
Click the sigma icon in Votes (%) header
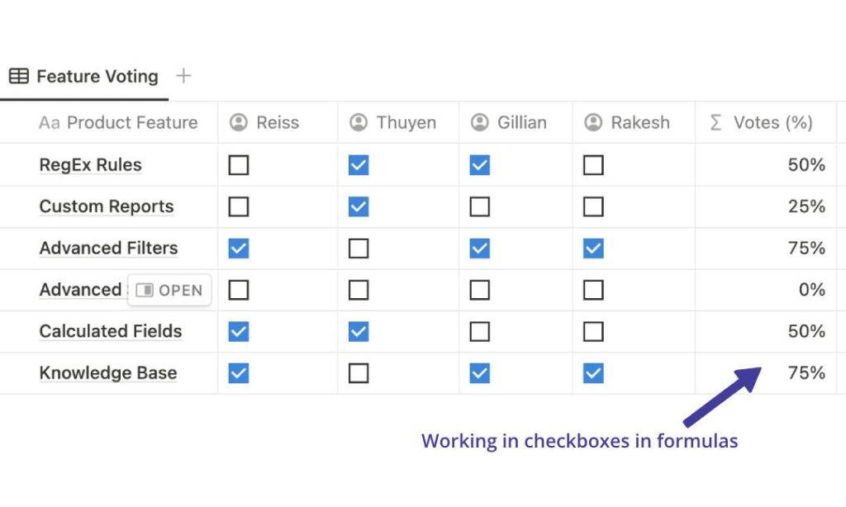click(716, 122)
